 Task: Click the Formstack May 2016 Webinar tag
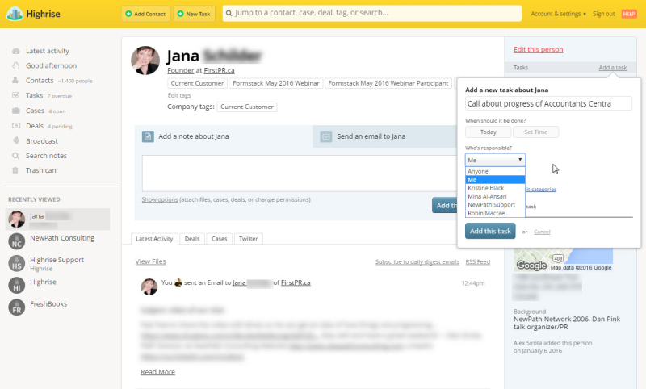tap(275, 83)
